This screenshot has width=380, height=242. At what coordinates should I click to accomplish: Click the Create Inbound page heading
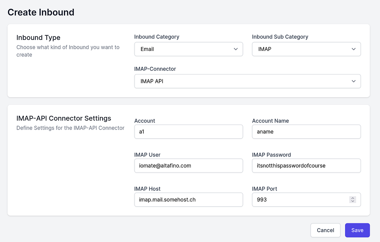pyautogui.click(x=41, y=12)
